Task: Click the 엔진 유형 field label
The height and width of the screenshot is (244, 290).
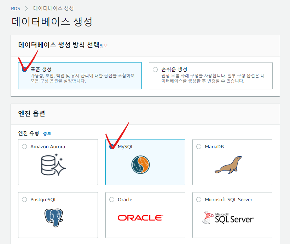Action: pos(29,133)
